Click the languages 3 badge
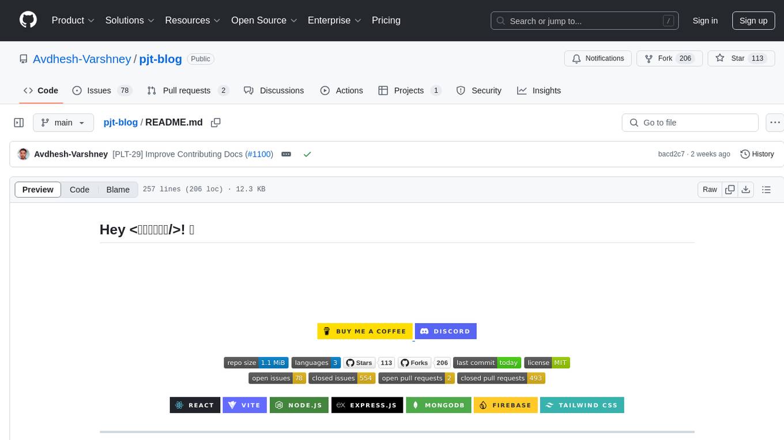 click(316, 363)
